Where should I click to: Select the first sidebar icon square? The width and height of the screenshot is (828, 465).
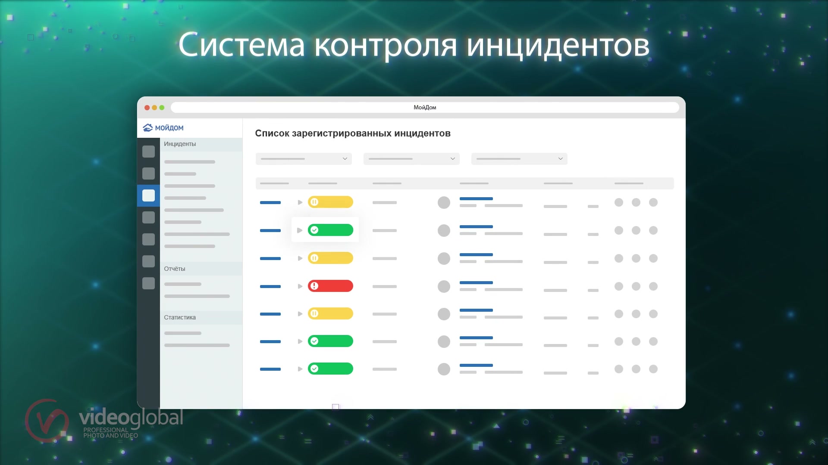pyautogui.click(x=148, y=152)
